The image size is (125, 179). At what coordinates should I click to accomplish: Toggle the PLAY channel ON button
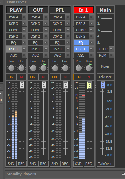(11, 77)
